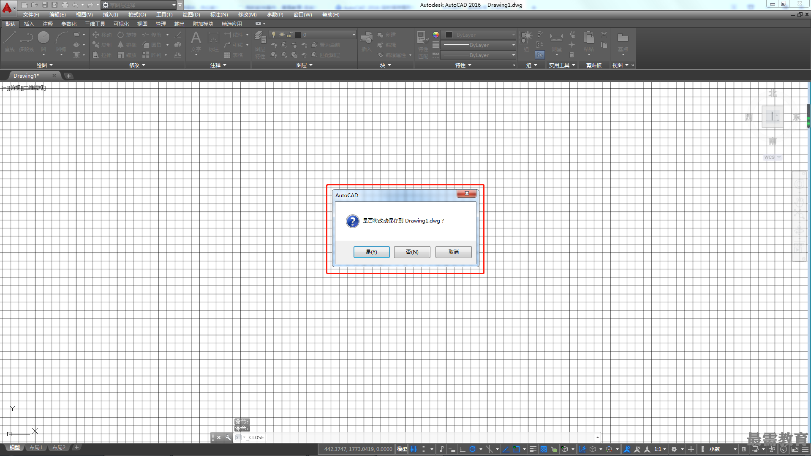The width and height of the screenshot is (811, 456).
Task: Expand the 绘图 (Draw) panel
Action: (44, 65)
